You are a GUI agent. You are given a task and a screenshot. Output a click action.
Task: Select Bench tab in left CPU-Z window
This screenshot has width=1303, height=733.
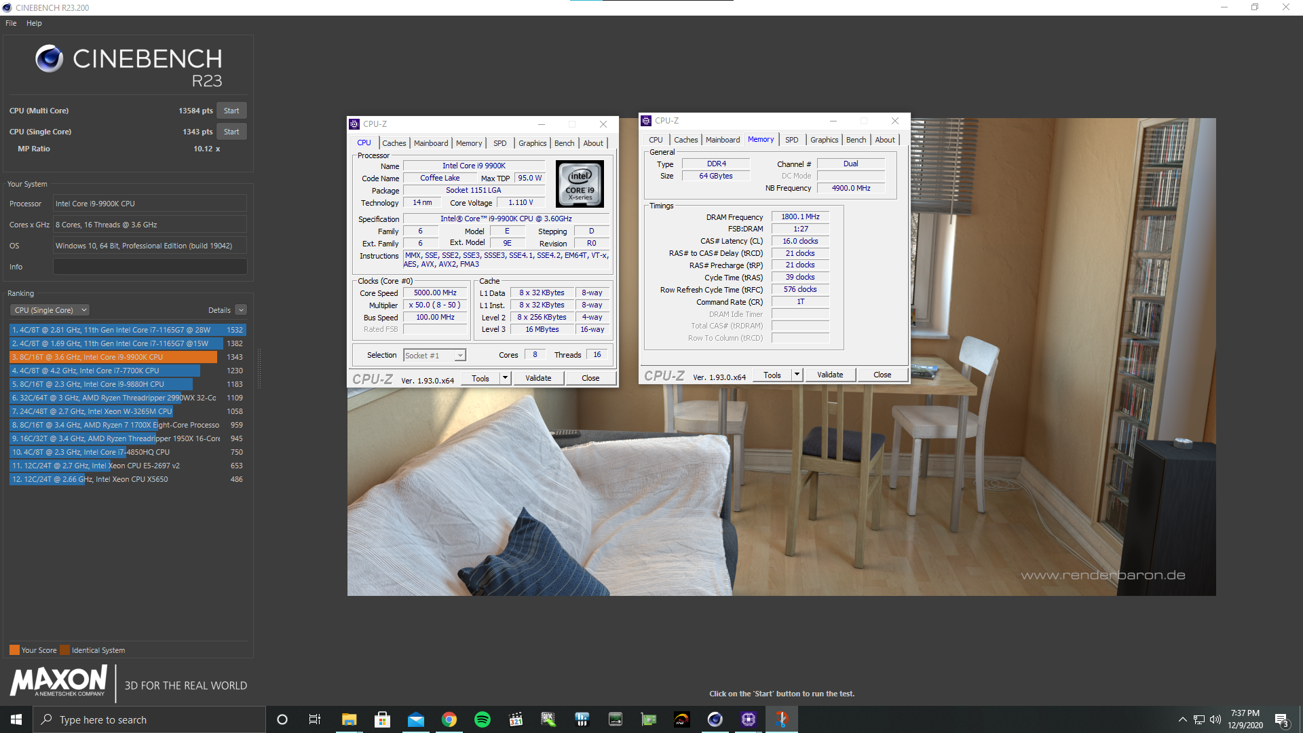[565, 143]
